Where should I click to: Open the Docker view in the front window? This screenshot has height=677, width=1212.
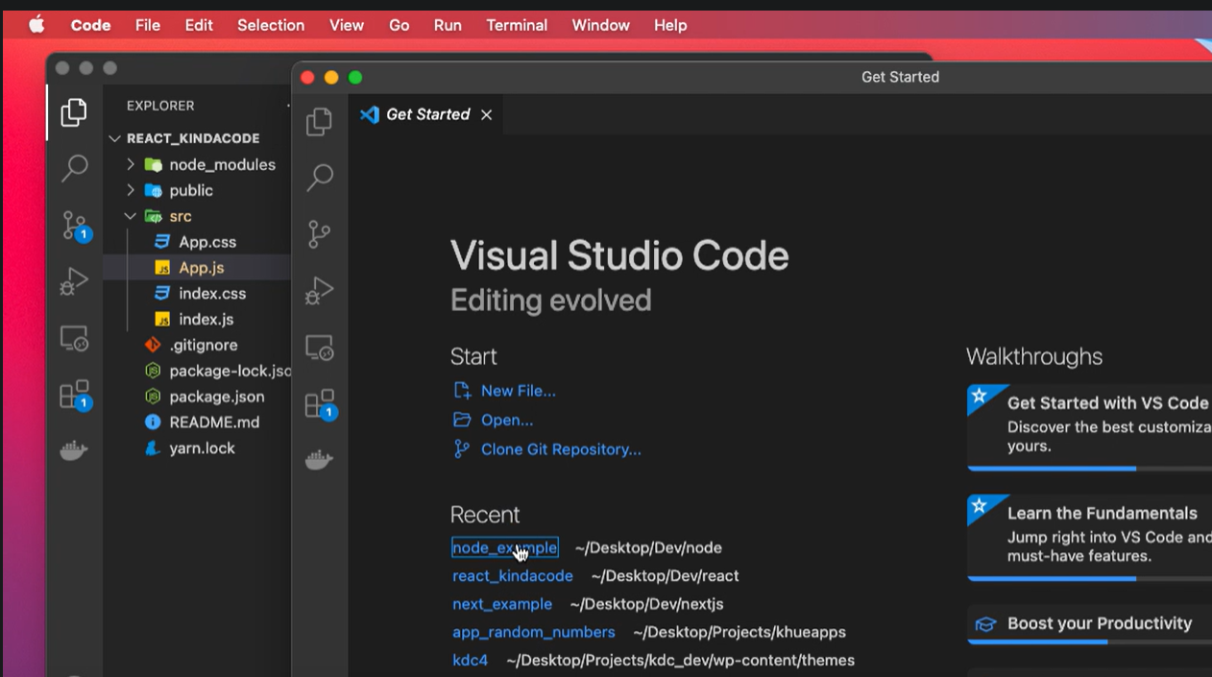point(319,460)
